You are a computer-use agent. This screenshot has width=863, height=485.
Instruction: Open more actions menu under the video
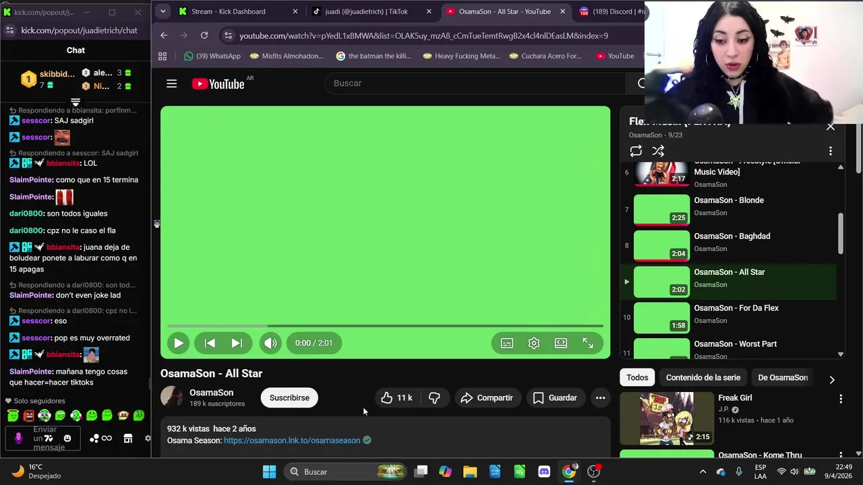(600, 398)
